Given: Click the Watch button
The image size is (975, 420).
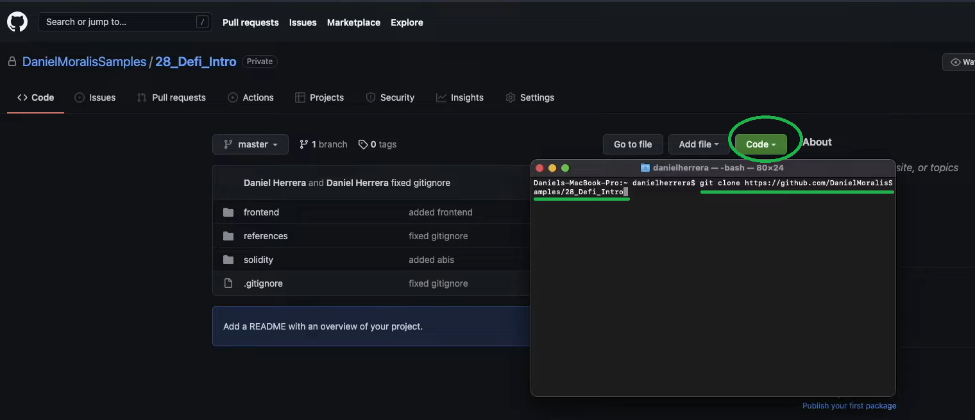Looking at the screenshot, I should tap(959, 62).
